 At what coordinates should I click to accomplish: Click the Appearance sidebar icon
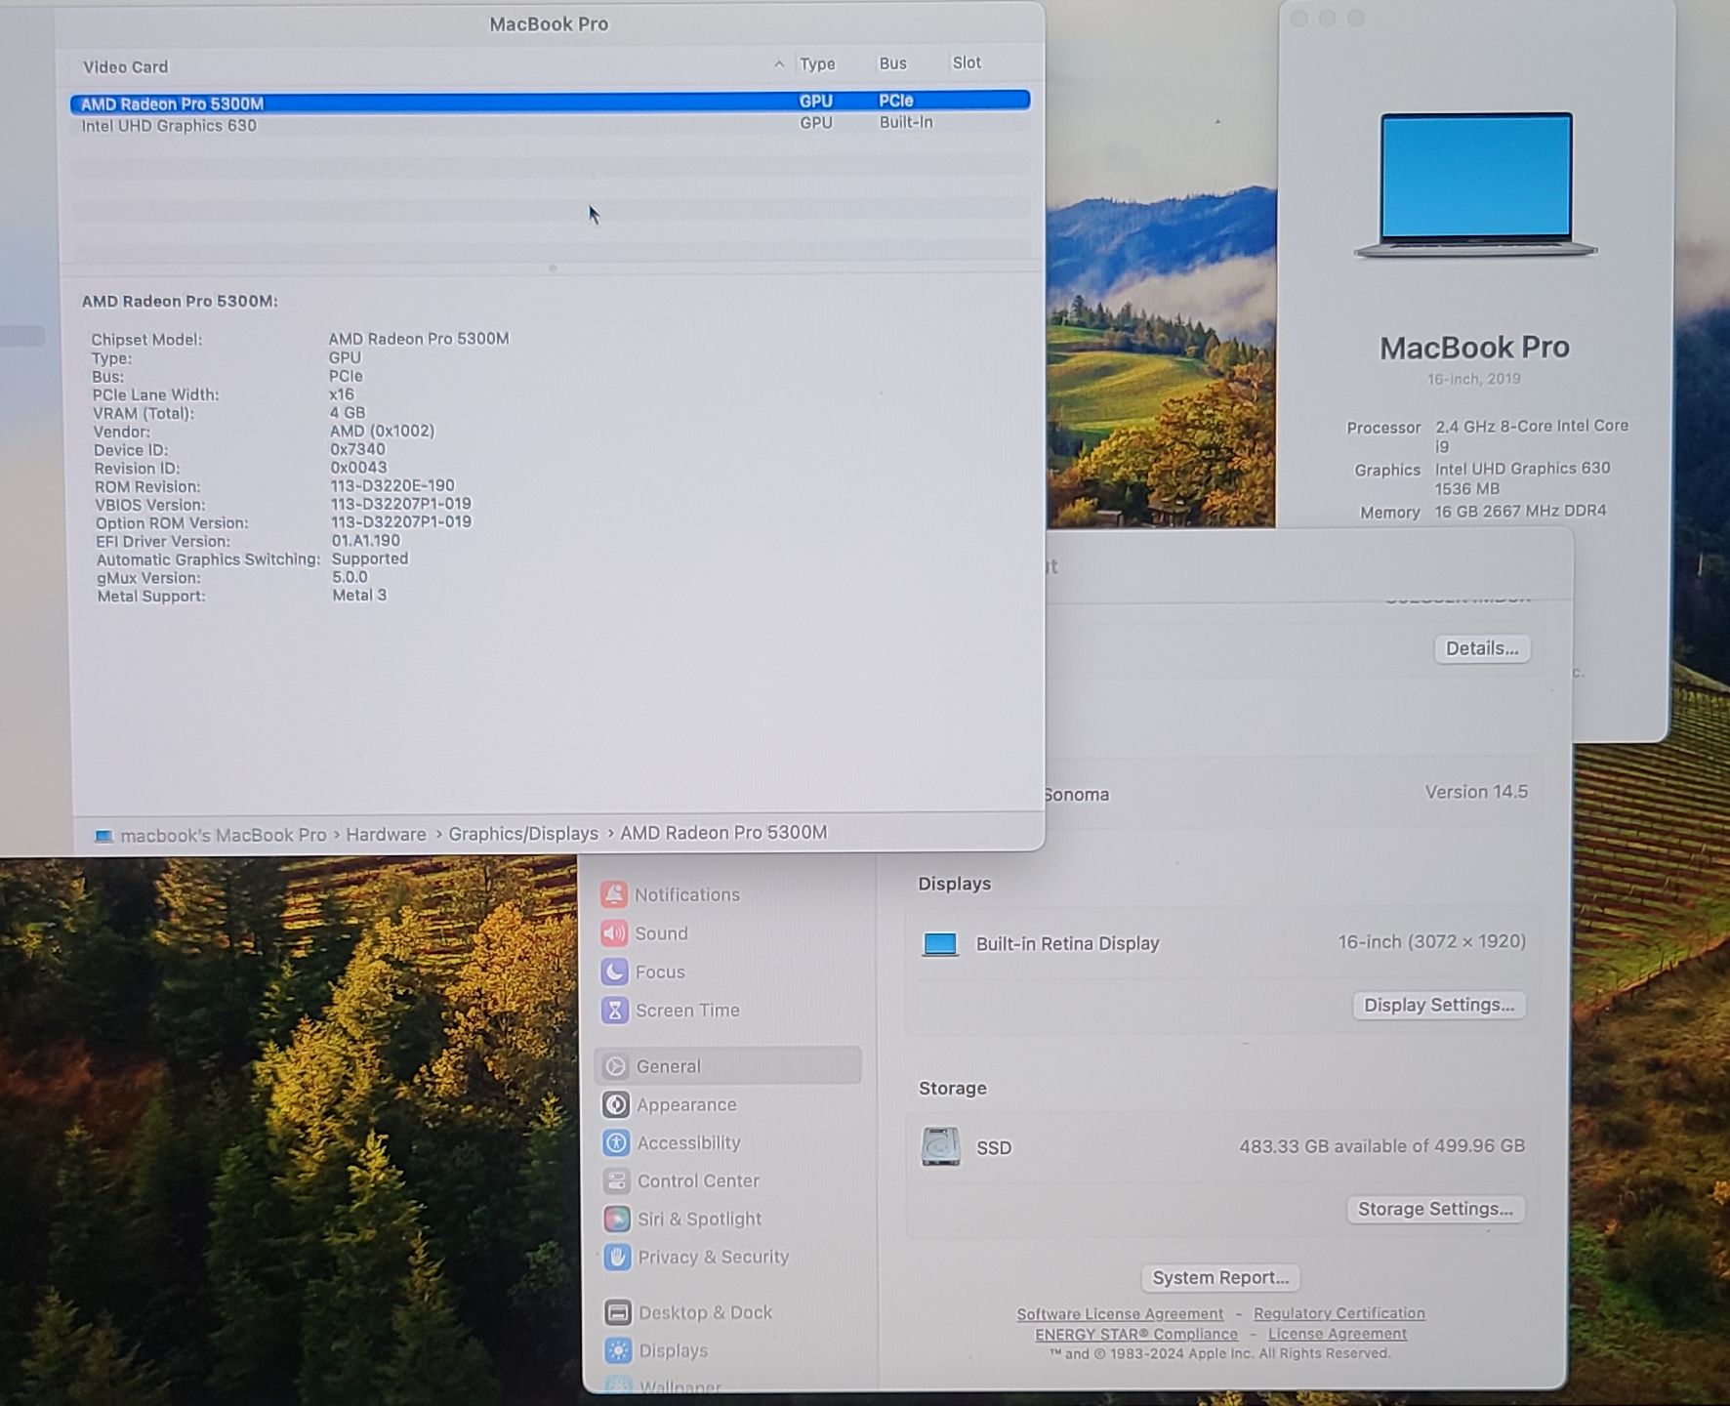[x=616, y=1104]
